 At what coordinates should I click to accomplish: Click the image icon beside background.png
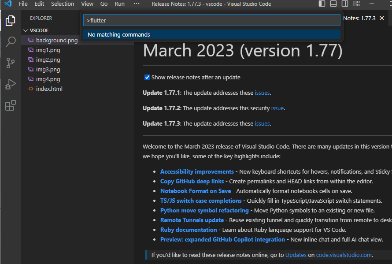click(31, 40)
